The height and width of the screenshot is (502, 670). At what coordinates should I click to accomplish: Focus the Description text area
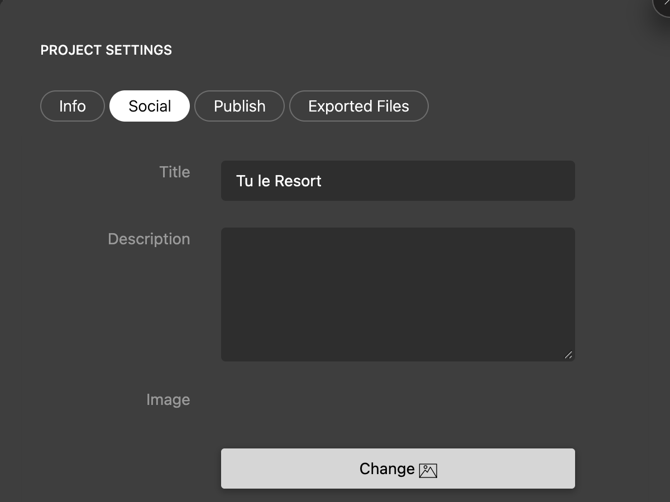point(398,295)
